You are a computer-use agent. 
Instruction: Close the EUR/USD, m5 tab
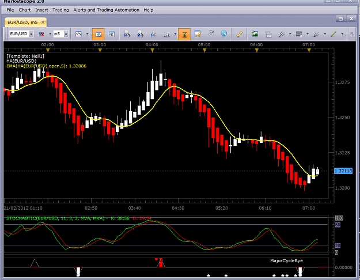pyautogui.click(x=43, y=22)
